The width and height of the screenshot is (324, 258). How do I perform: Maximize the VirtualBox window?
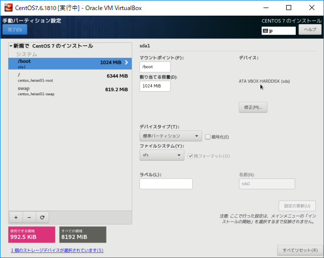click(x=289, y=8)
